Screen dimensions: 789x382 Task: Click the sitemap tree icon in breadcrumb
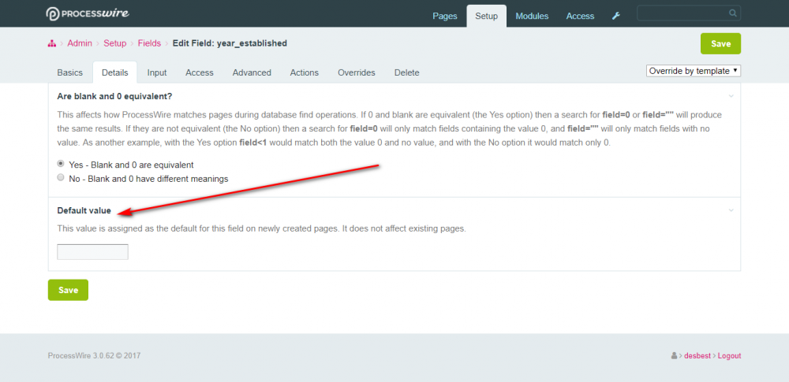51,43
